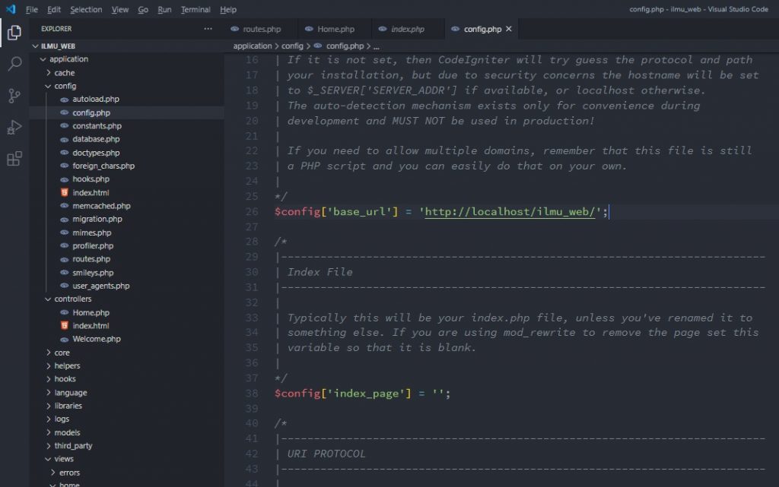Open Welcome.php under controllers
779x487 pixels.
pos(96,339)
